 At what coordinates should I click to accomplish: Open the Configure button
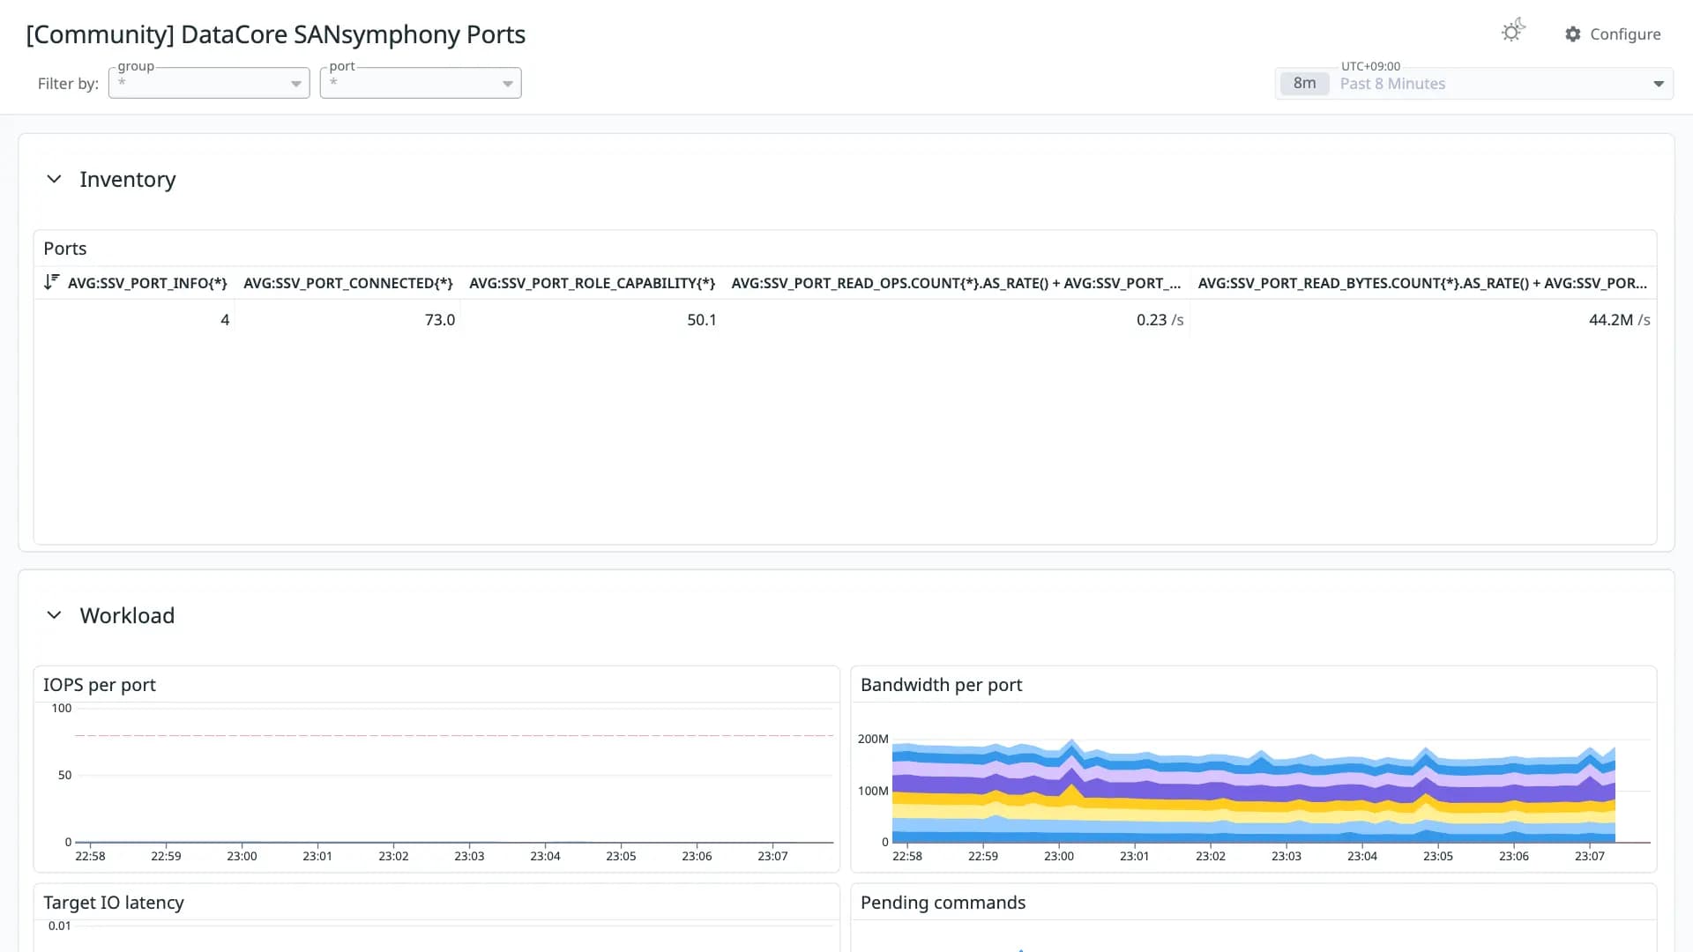pyautogui.click(x=1613, y=34)
